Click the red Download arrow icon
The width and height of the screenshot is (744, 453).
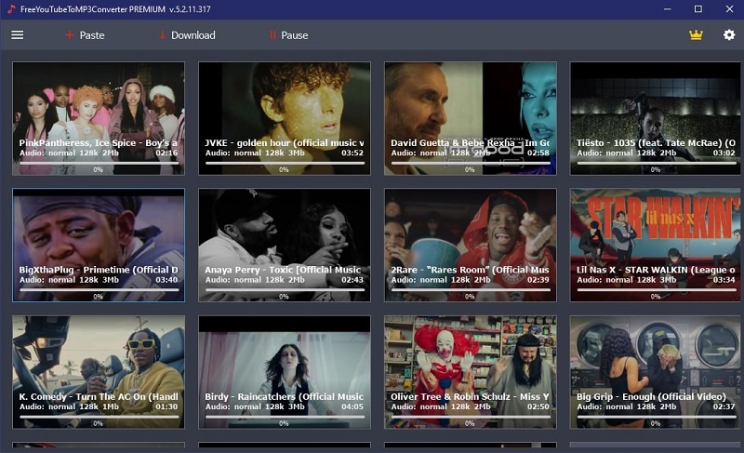point(162,35)
